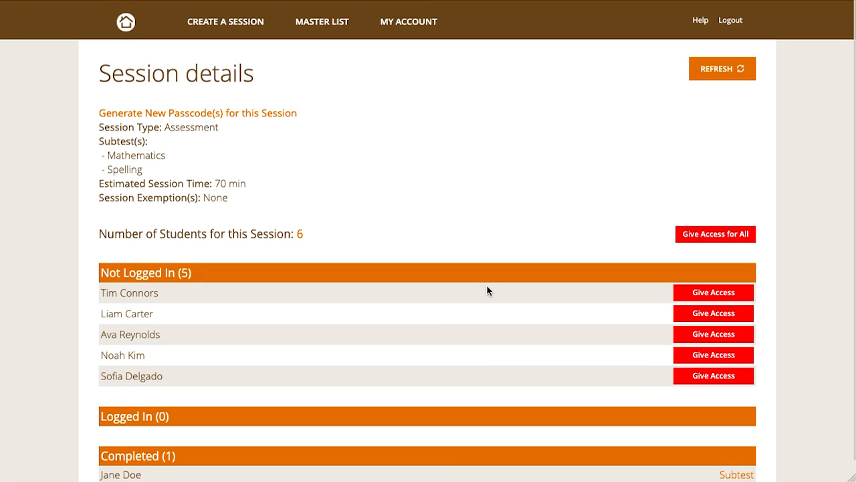Open the Subtest link for Jane Doe

736,475
